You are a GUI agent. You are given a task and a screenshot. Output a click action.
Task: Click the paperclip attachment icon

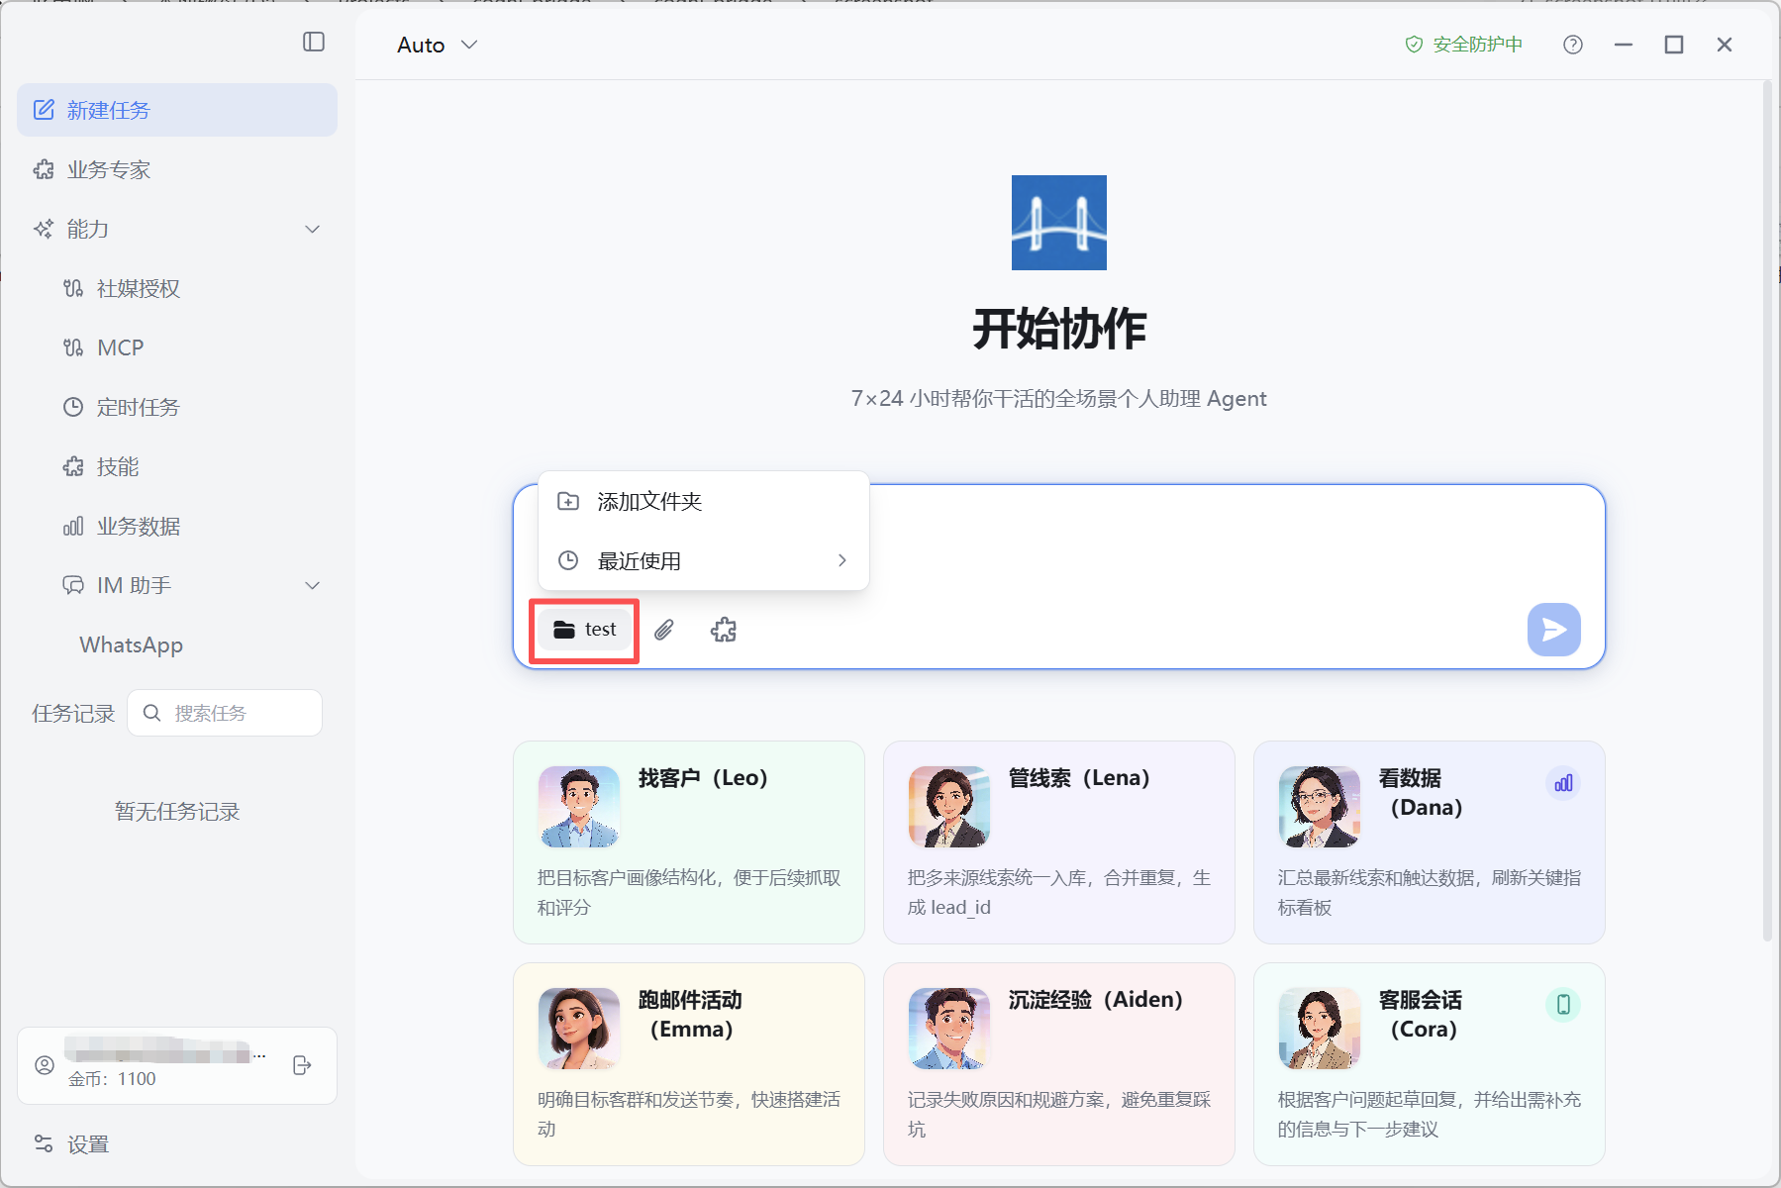click(x=664, y=630)
